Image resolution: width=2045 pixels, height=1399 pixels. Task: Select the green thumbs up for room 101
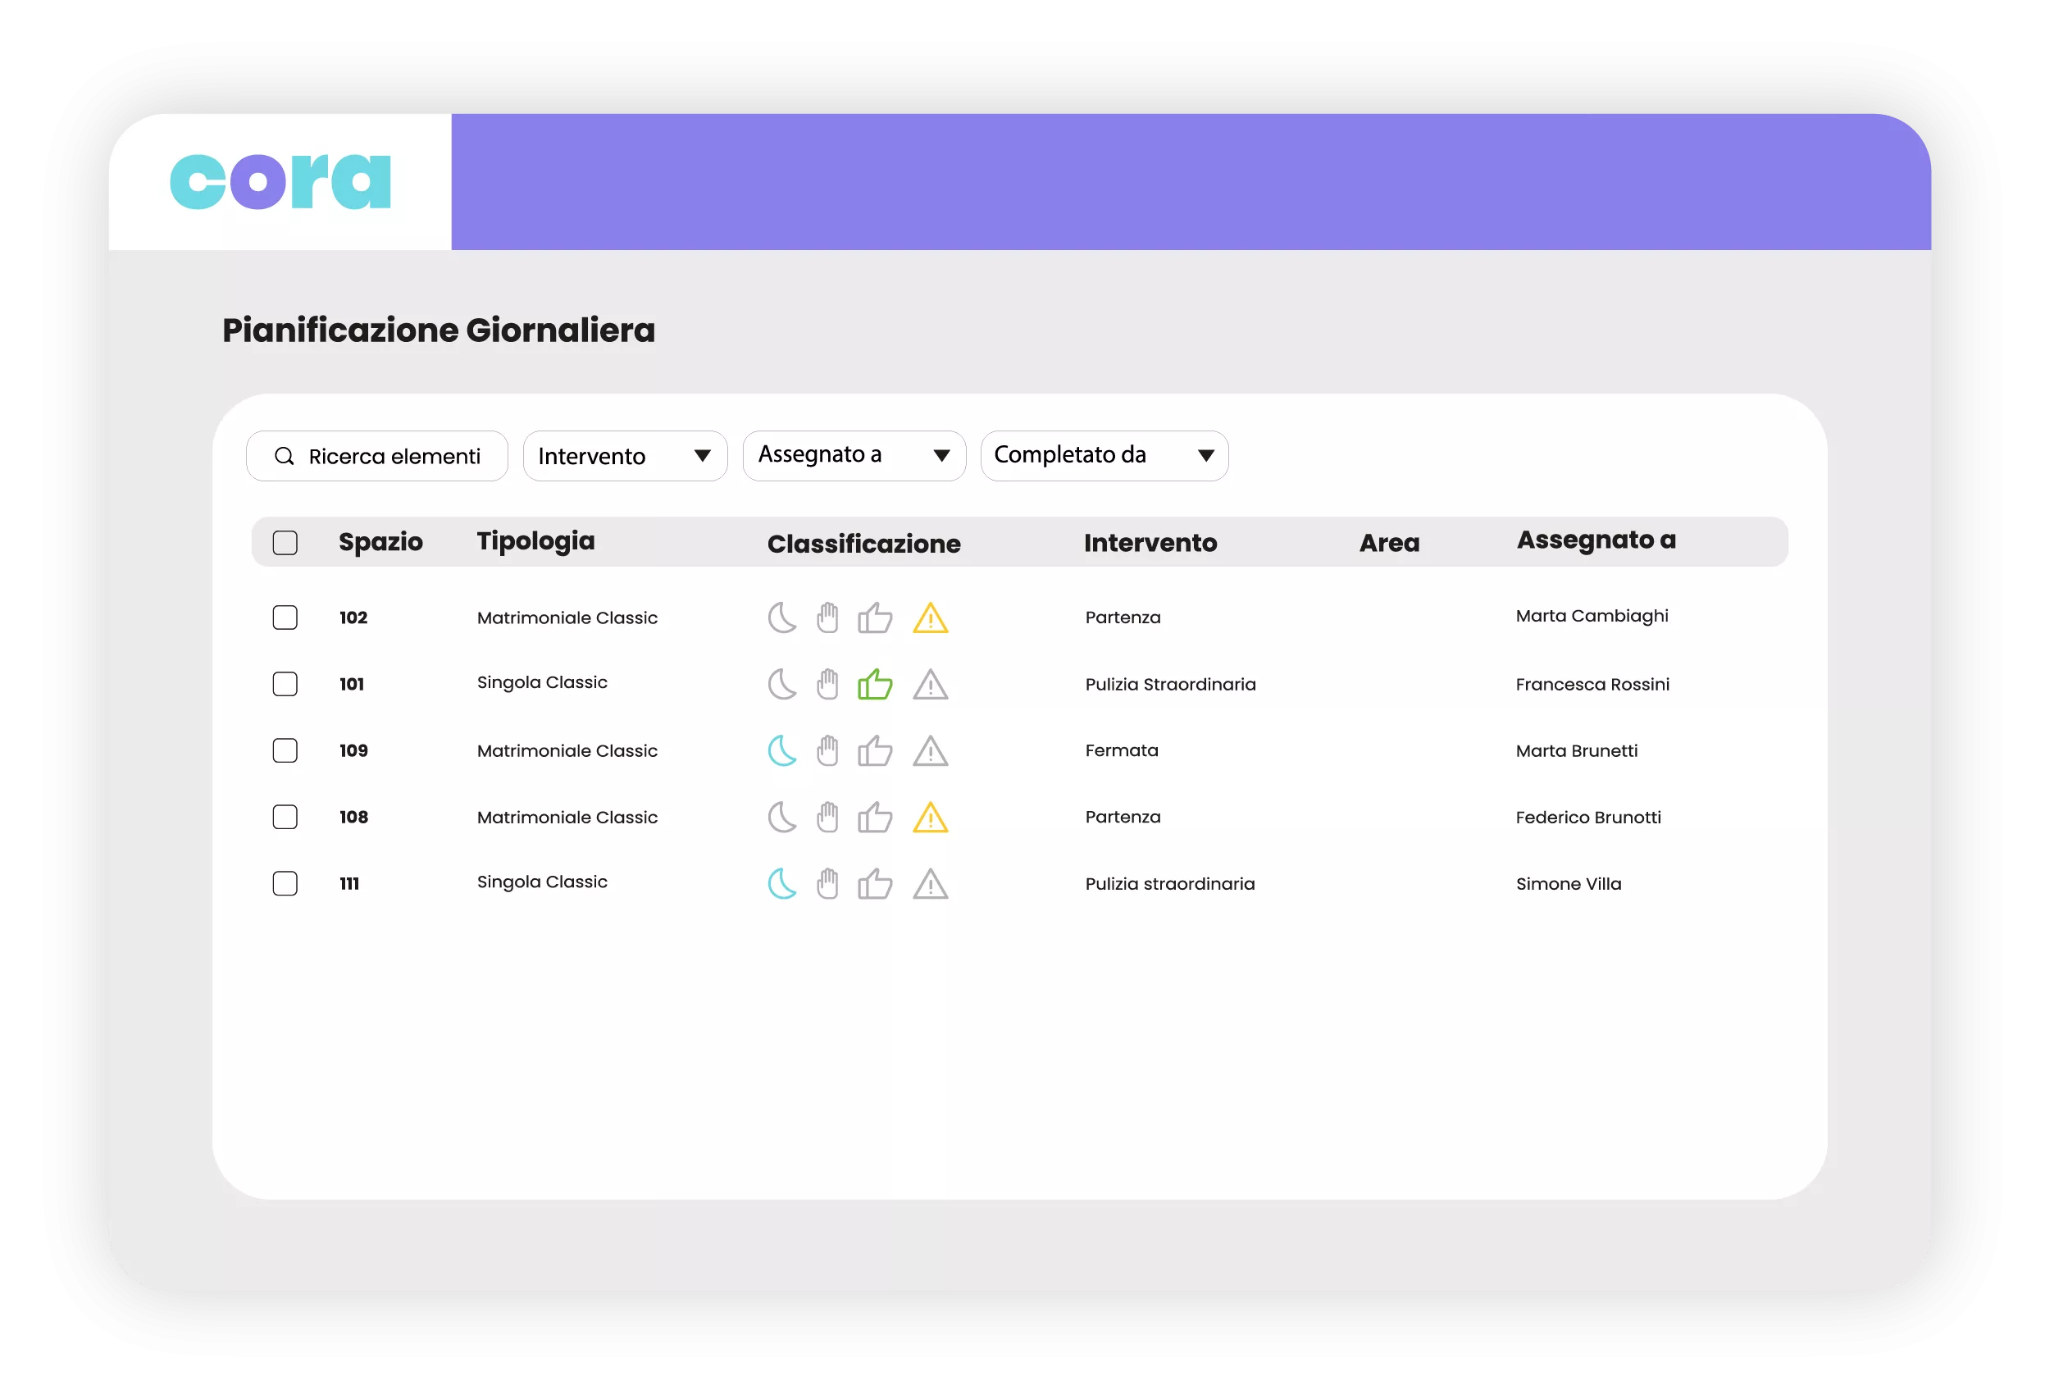point(875,684)
